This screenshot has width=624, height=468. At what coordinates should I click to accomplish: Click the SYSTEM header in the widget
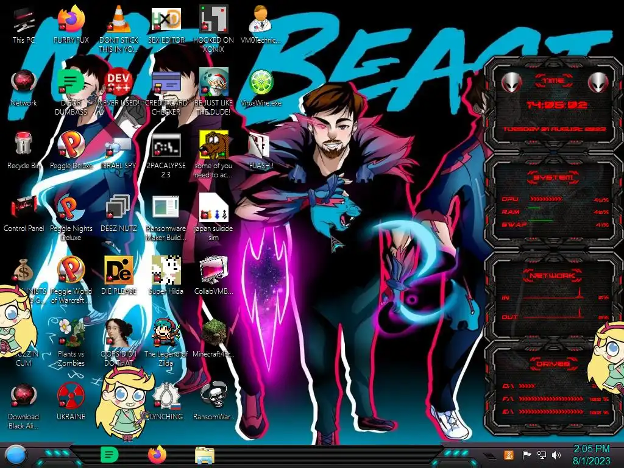pos(553,177)
